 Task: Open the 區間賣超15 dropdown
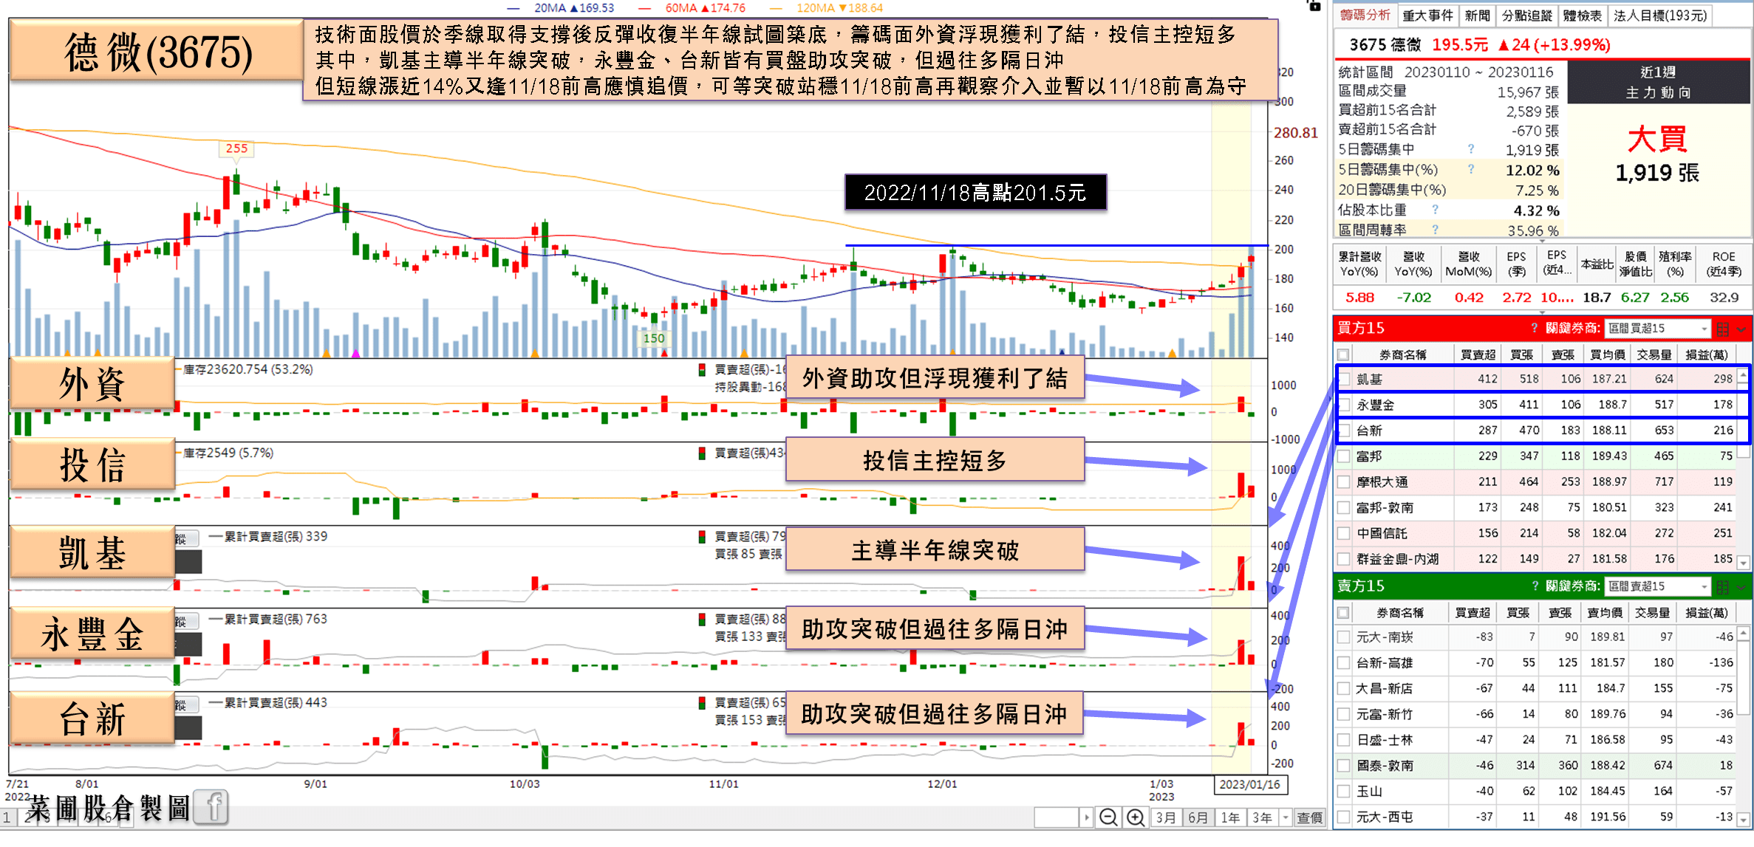(x=1657, y=586)
